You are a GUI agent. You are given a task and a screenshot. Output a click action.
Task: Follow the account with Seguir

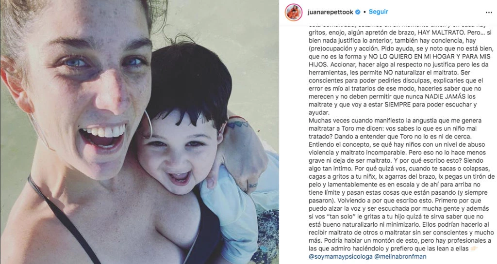click(x=379, y=12)
